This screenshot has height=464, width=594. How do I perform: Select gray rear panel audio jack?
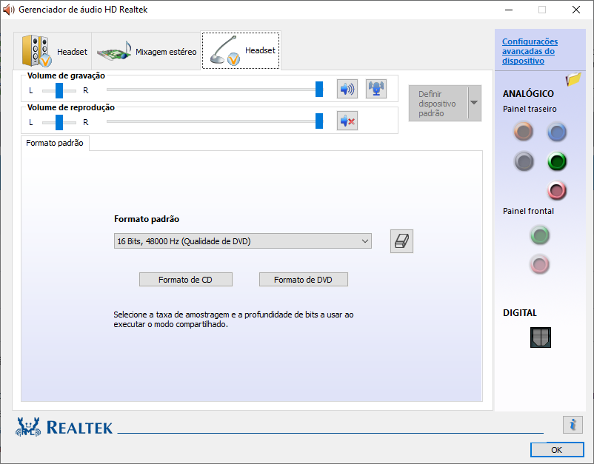coord(524,161)
